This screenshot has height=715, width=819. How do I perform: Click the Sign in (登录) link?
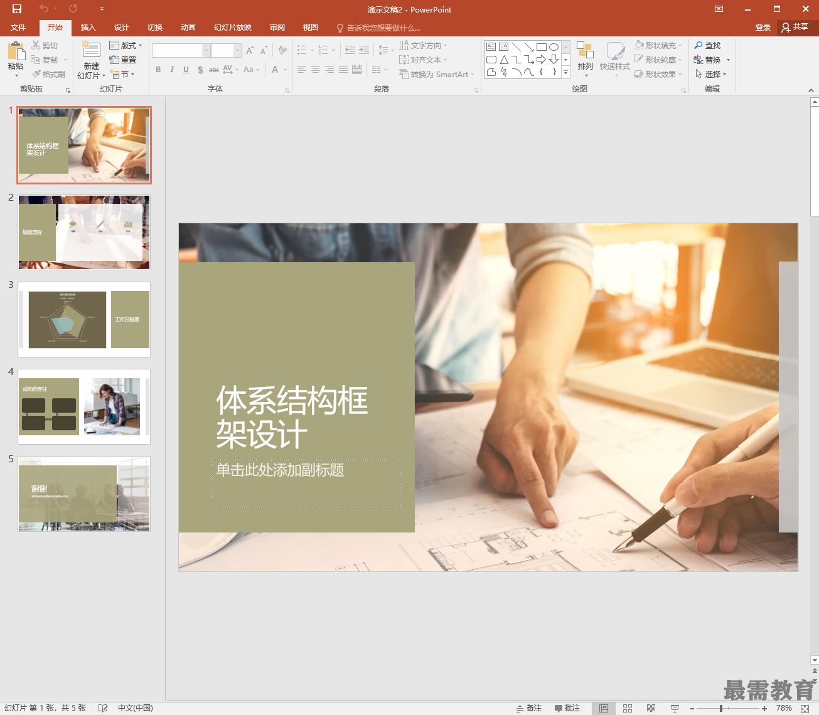(x=763, y=28)
